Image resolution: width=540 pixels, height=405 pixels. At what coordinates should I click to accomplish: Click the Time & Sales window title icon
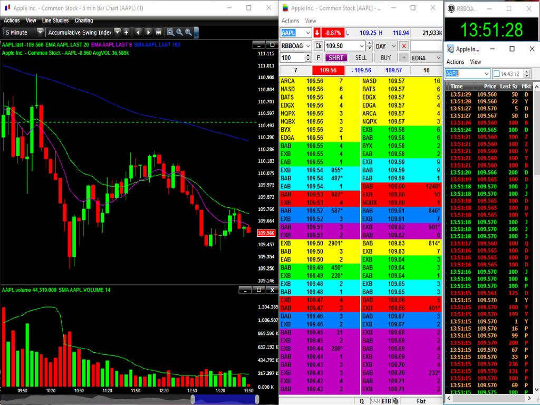point(450,49)
